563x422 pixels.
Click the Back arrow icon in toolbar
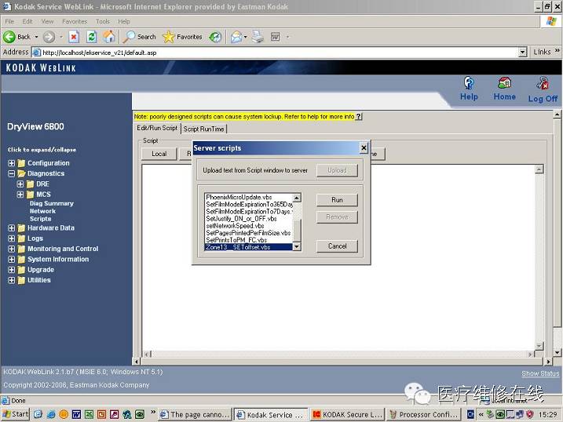coord(9,37)
